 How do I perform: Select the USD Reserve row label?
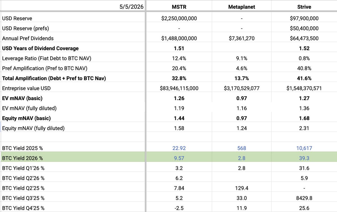(17, 18)
